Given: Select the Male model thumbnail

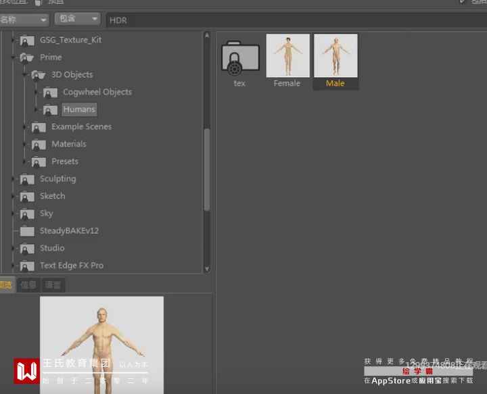Looking at the screenshot, I should click(335, 55).
